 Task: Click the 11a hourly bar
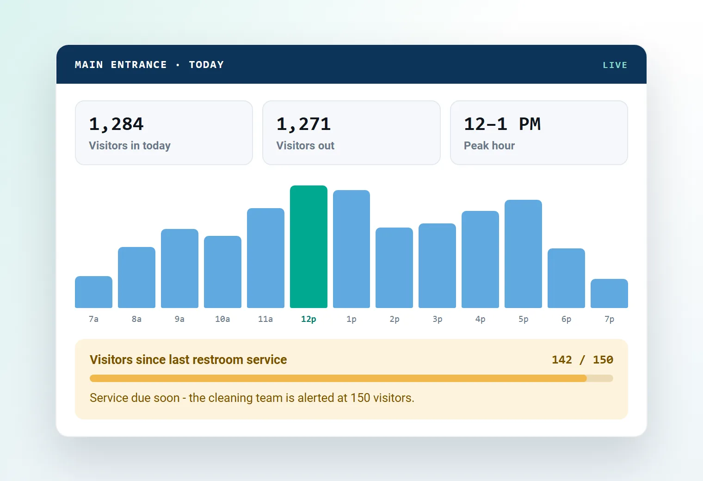click(x=265, y=258)
